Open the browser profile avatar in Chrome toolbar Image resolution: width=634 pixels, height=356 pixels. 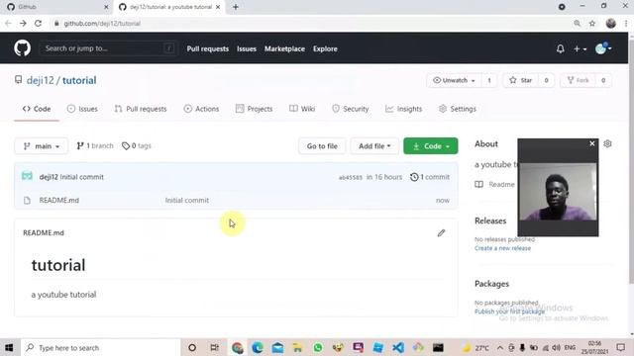click(611, 24)
